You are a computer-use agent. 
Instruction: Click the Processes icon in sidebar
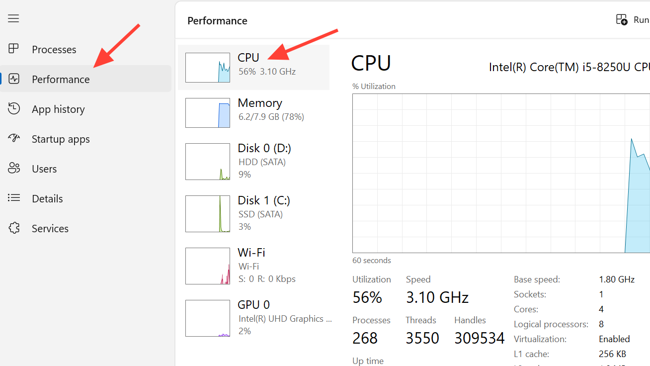14,49
